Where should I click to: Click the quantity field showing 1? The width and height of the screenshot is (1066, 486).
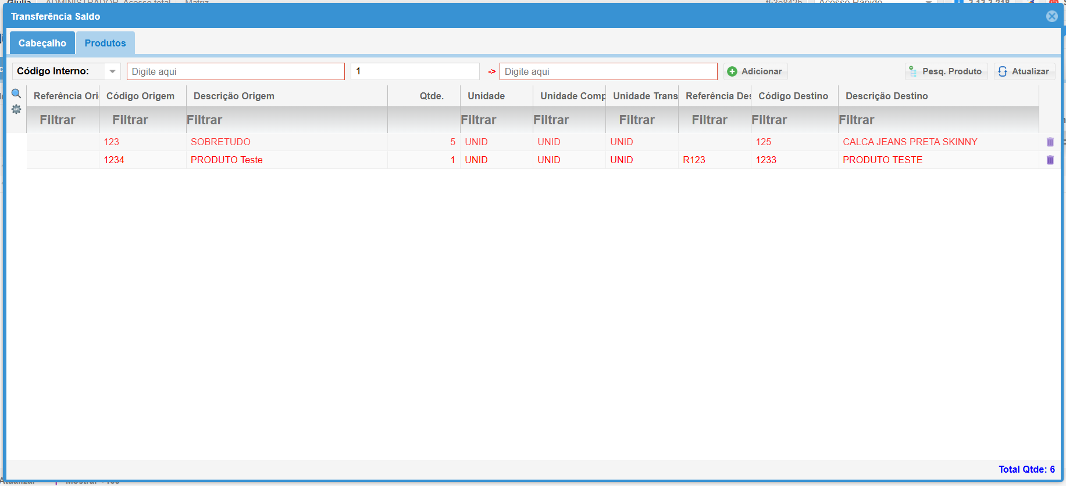(415, 71)
